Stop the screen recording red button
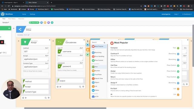194x109 pixels. pos(2,42)
